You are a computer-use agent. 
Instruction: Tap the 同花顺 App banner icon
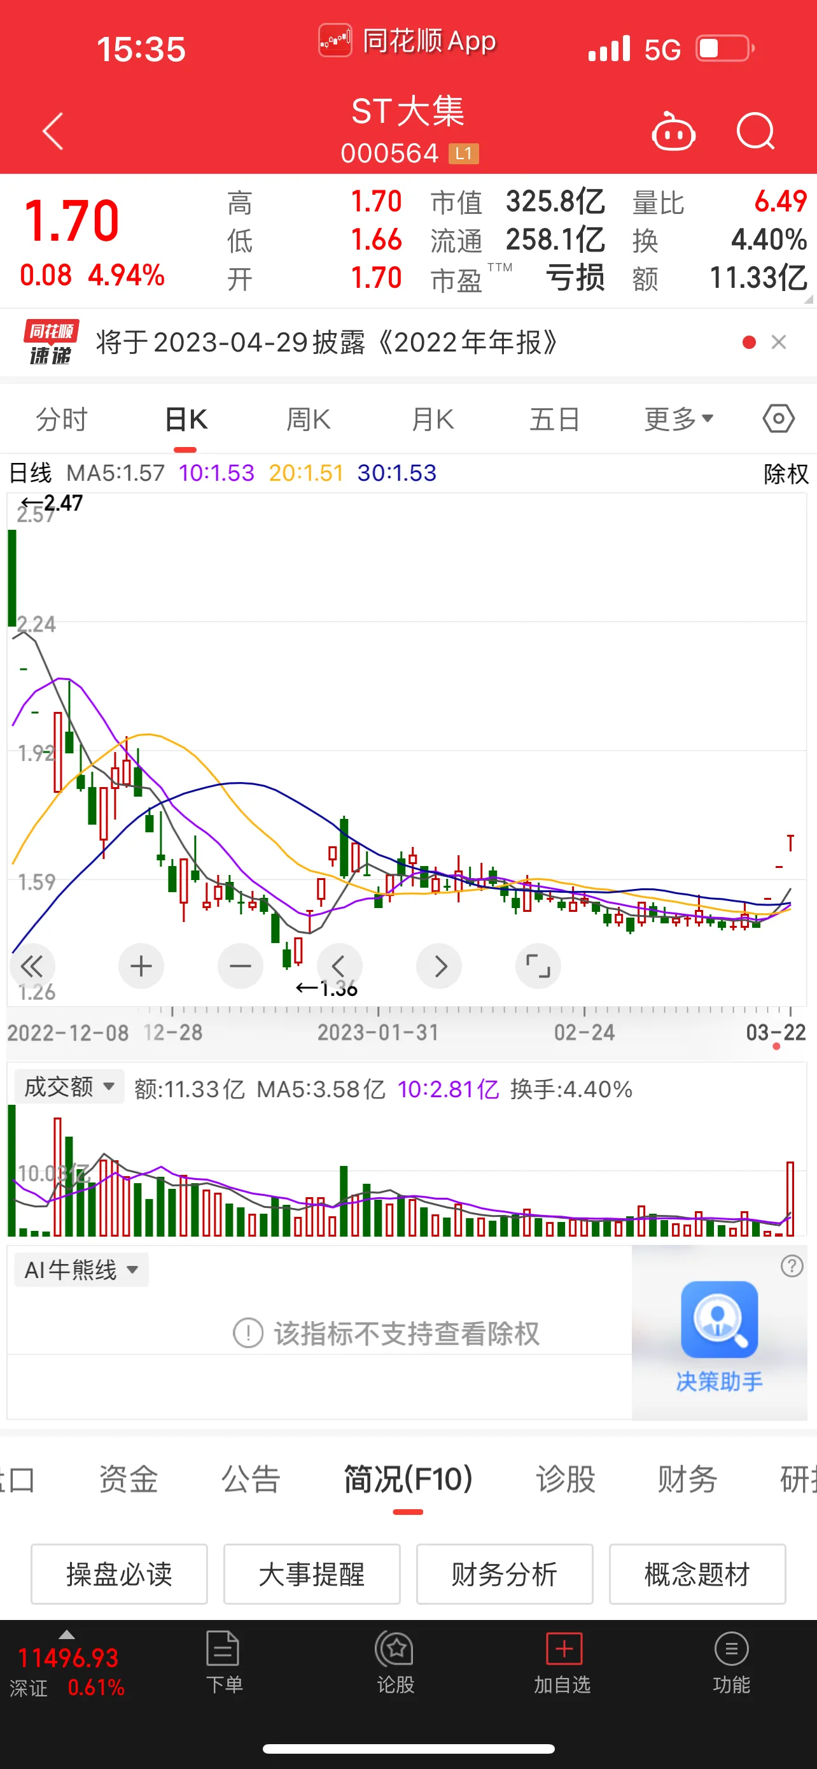point(407,41)
